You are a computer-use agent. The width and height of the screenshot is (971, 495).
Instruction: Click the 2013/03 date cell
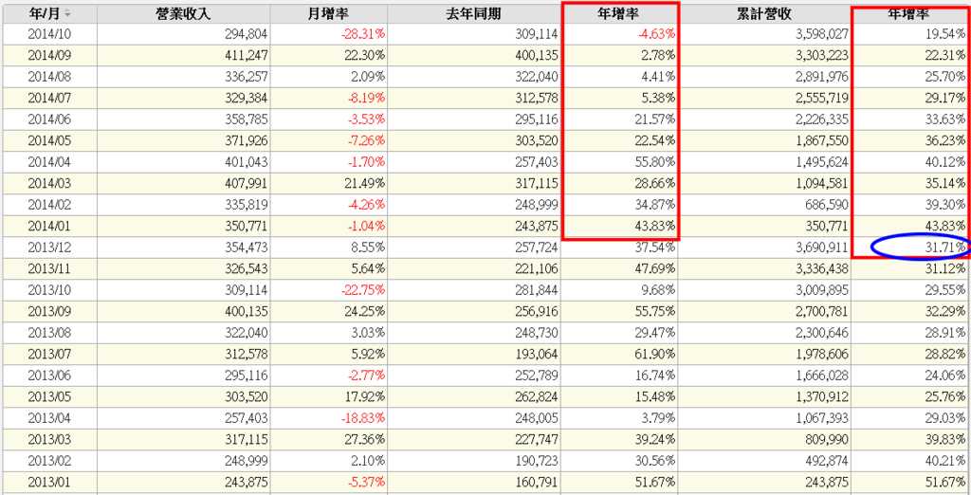[50, 440]
